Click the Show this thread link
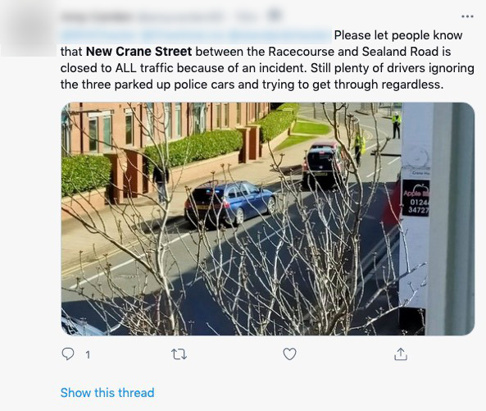 107,393
